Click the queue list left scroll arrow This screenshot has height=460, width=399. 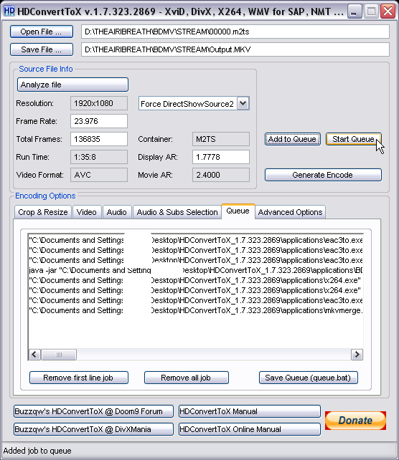(34, 355)
